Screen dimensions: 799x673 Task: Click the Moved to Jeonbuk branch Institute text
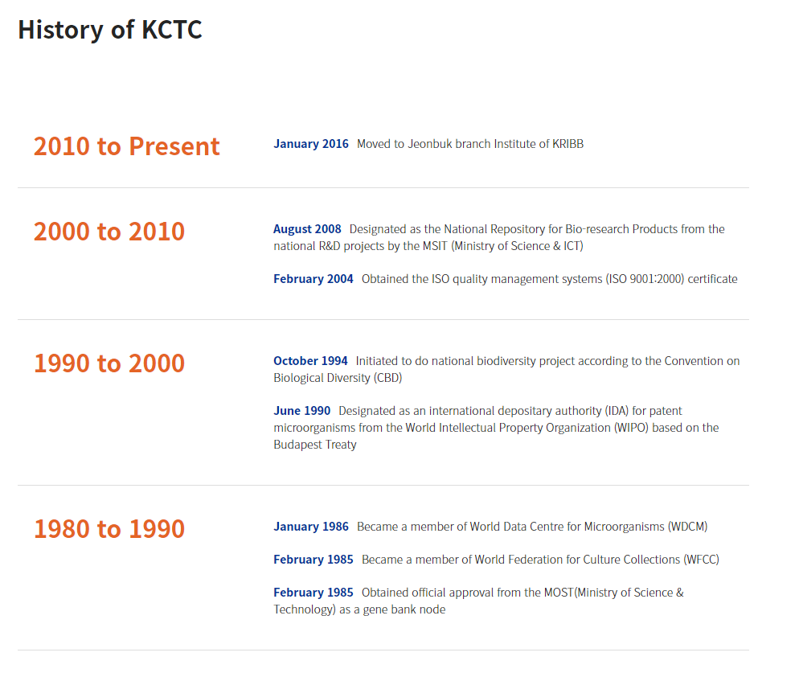[x=470, y=144]
